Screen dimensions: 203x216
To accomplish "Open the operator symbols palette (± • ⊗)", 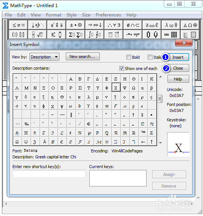I will click(76, 25).
